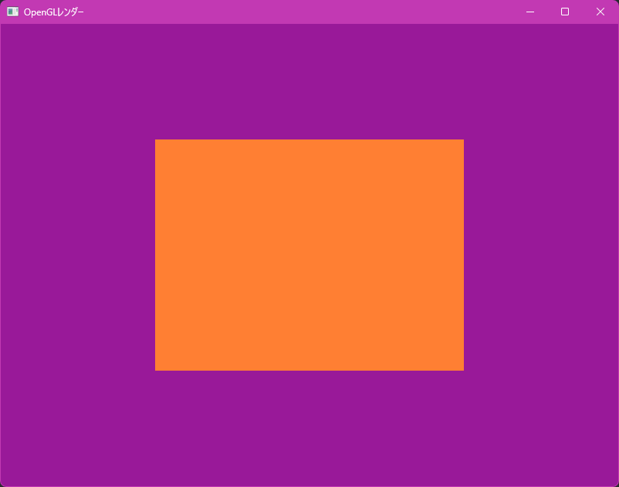Screen dimensions: 619x487
Task: Minimize the OpenGL render window
Action: click(x=530, y=12)
